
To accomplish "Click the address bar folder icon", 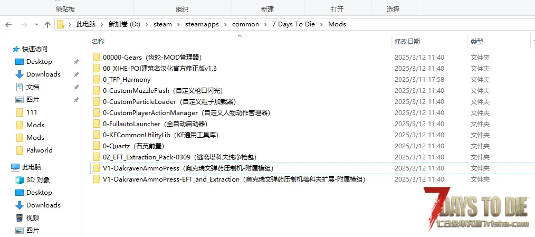I will 60,25.
